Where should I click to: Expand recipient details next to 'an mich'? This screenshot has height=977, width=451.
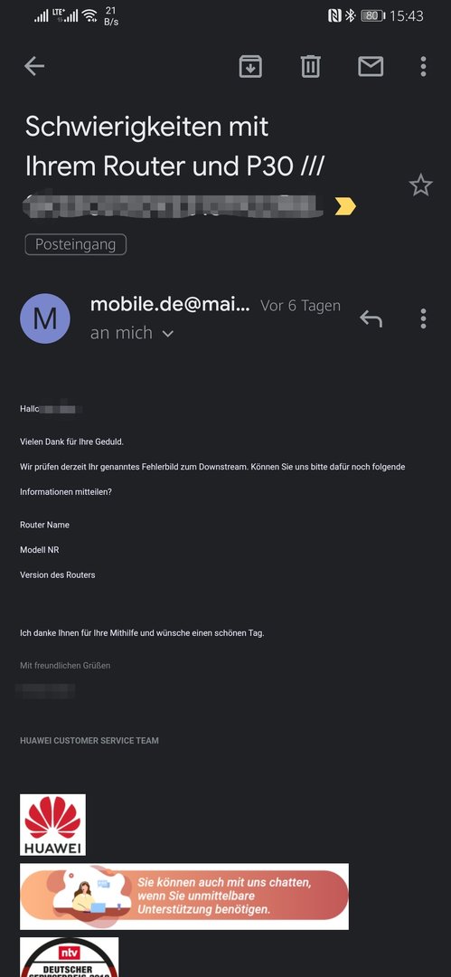pos(167,334)
